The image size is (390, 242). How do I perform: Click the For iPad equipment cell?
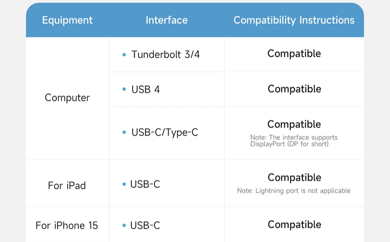pyautogui.click(x=67, y=185)
